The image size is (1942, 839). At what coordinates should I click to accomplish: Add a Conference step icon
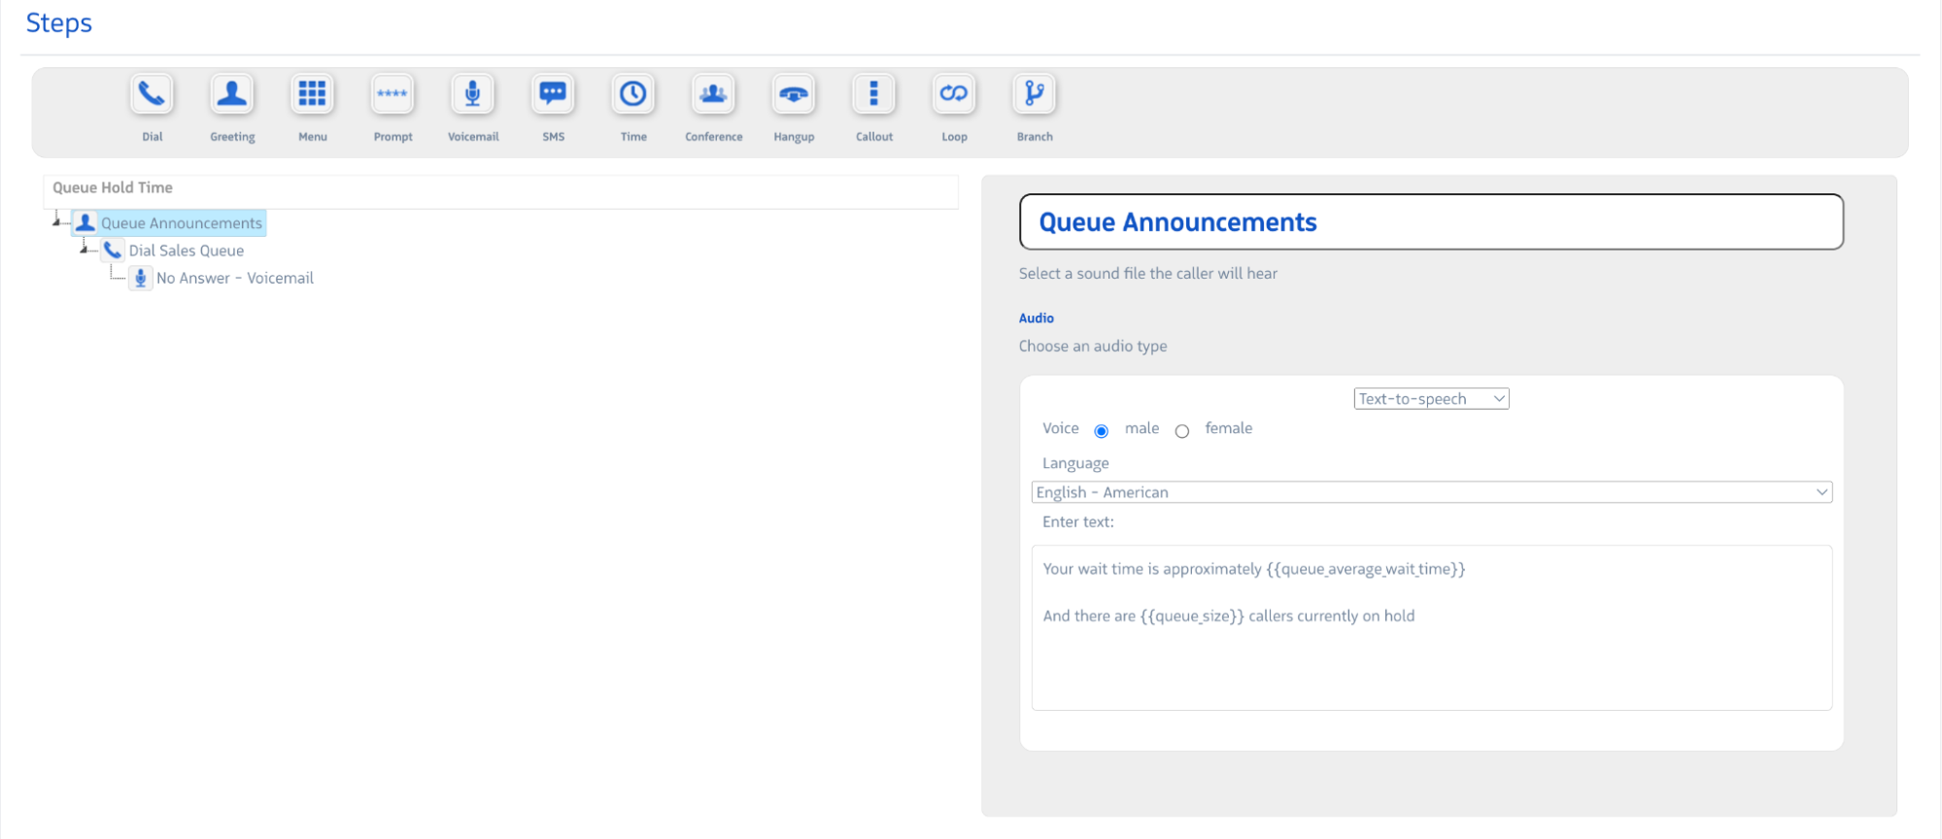click(713, 94)
